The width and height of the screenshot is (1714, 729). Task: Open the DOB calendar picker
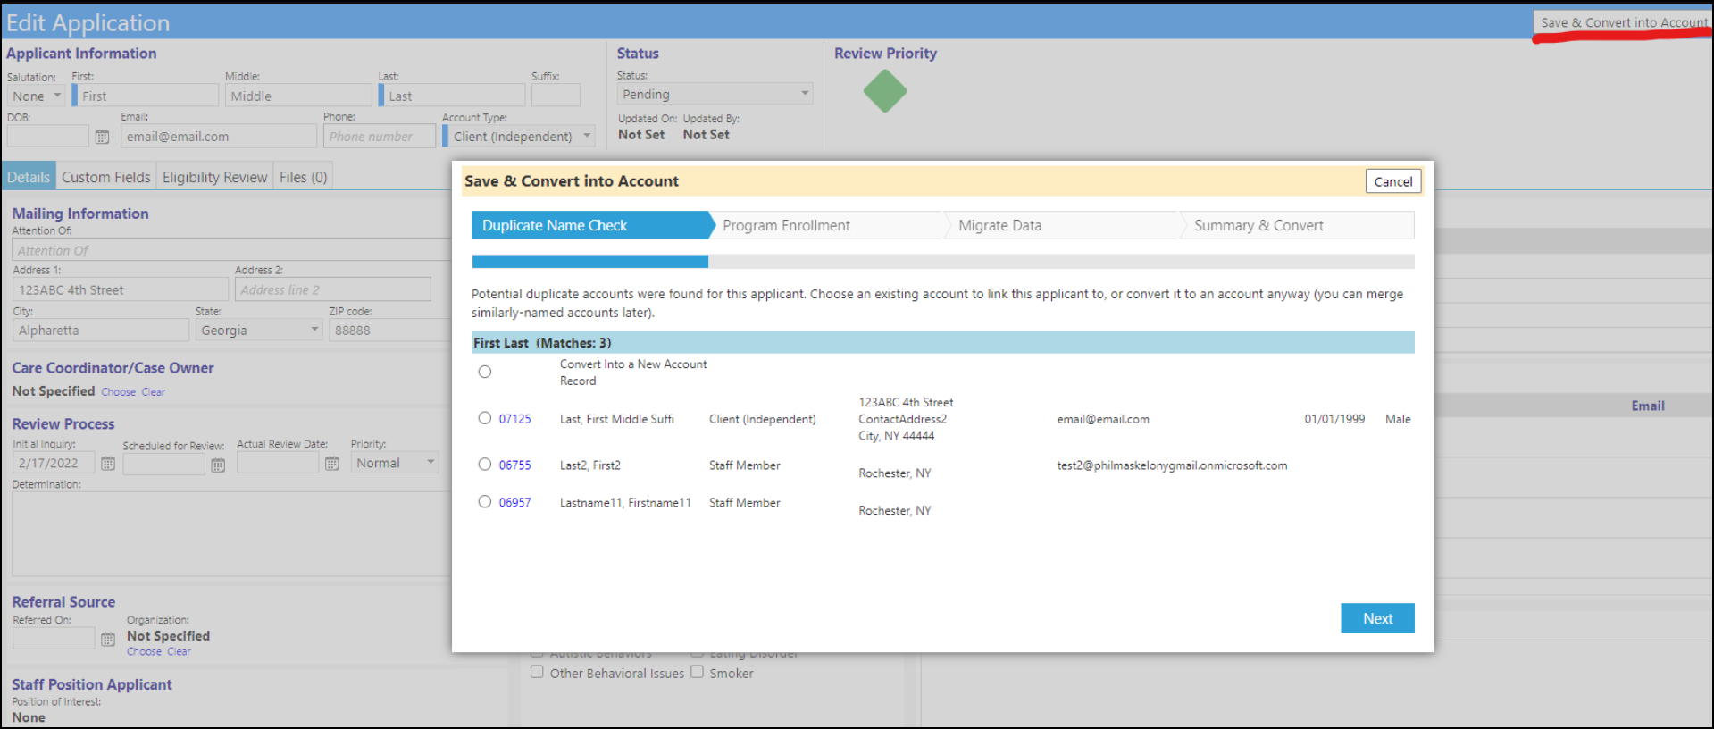(x=102, y=137)
